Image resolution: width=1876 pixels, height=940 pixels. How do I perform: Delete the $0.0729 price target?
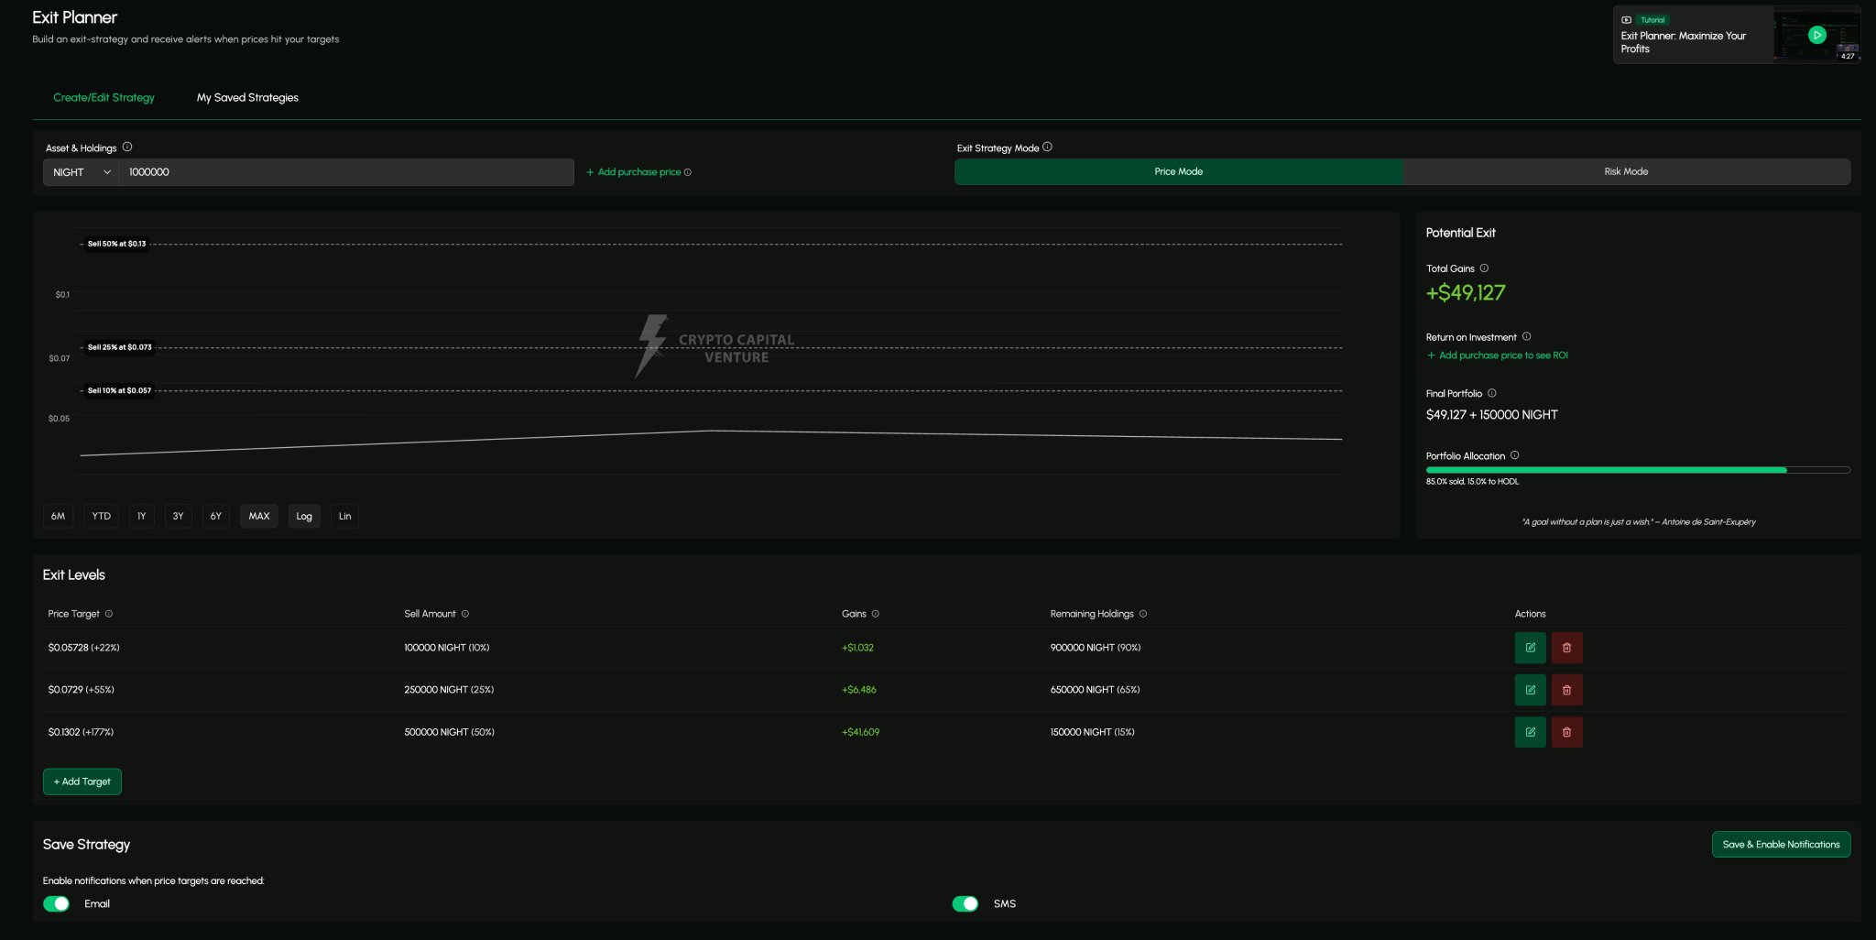[x=1566, y=690]
